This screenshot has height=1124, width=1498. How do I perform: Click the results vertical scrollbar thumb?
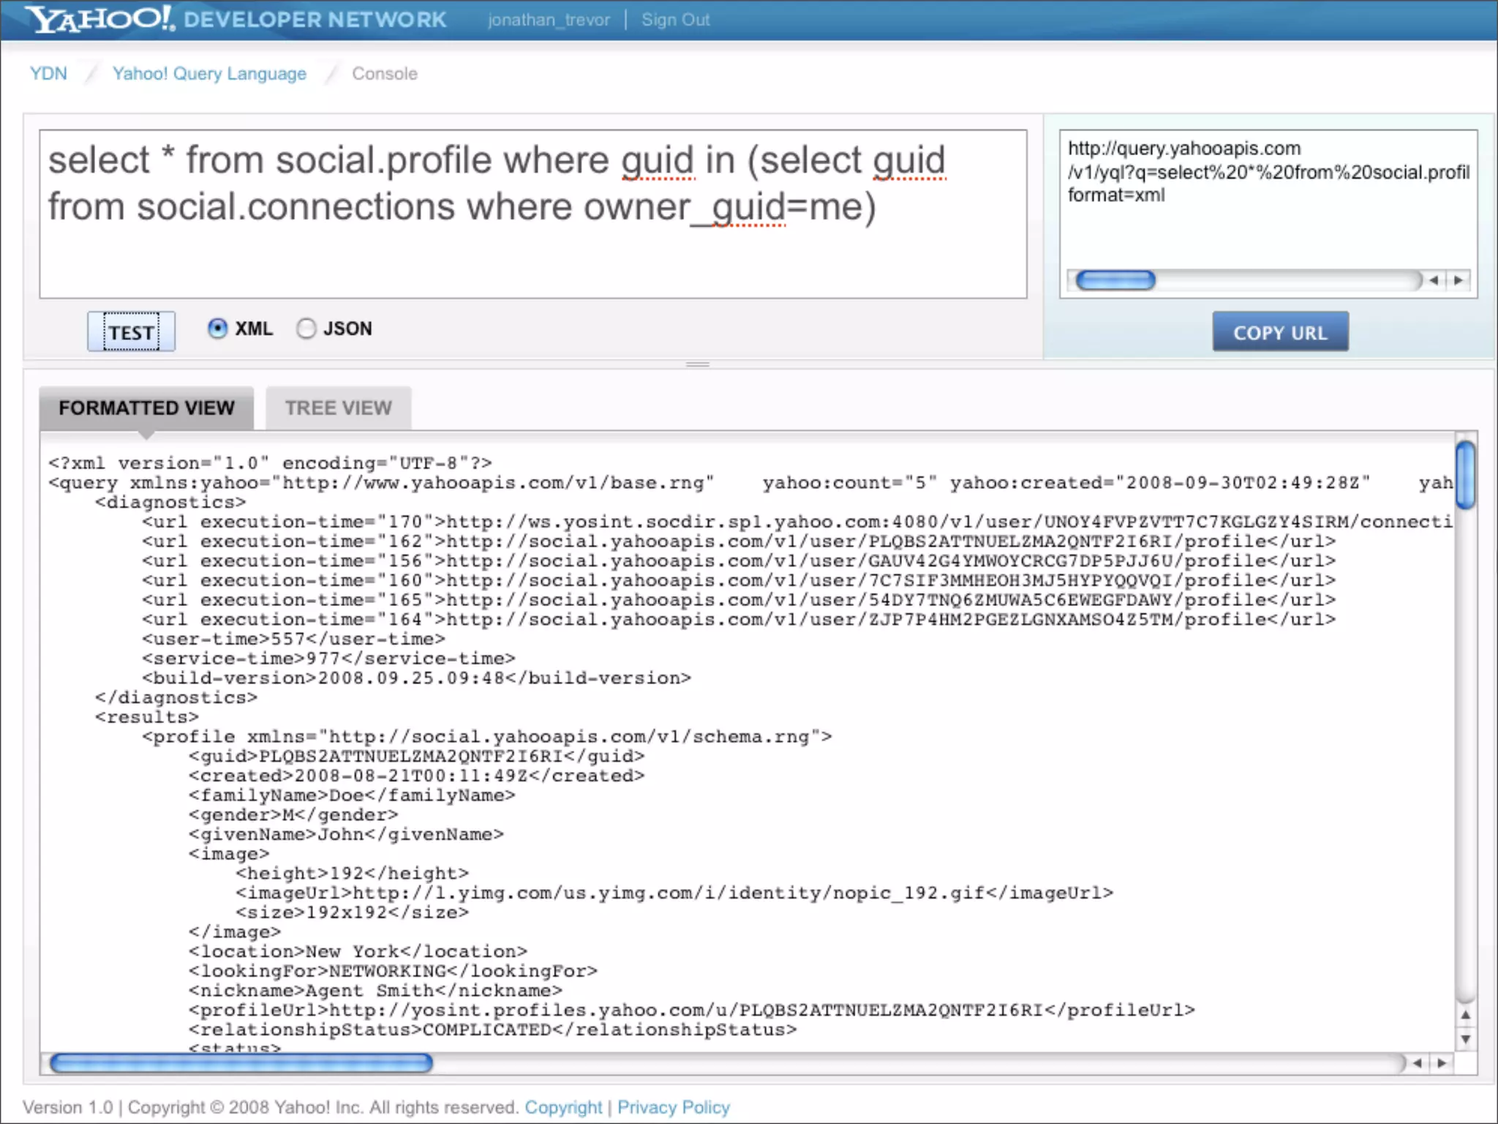1465,475
